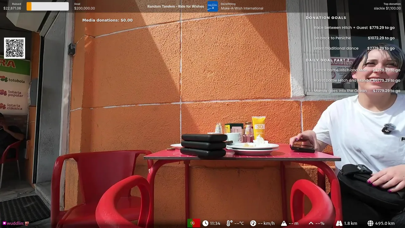Click the -- km/h speed readout
The height and width of the screenshot is (228, 405).
tap(266, 223)
